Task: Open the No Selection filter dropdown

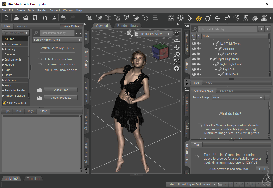Action: (x=16, y=33)
